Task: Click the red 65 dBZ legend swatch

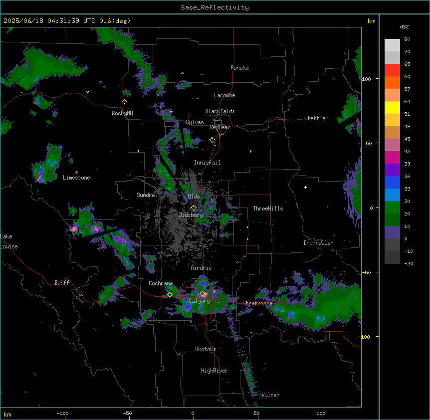Action: [392, 70]
